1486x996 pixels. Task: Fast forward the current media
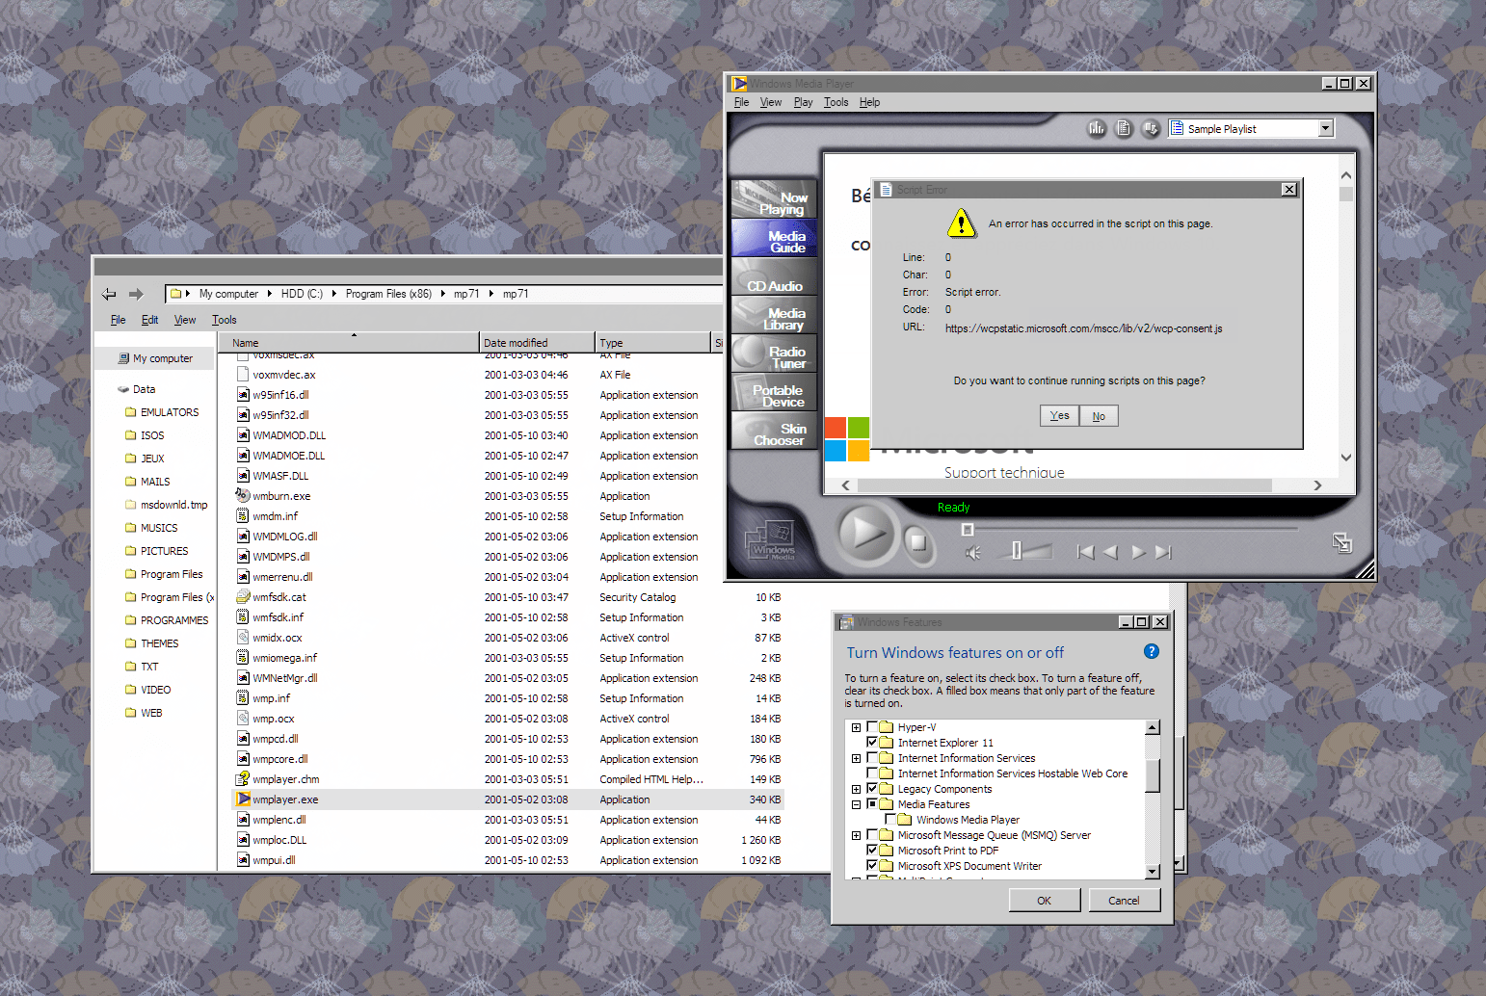coord(1138,552)
